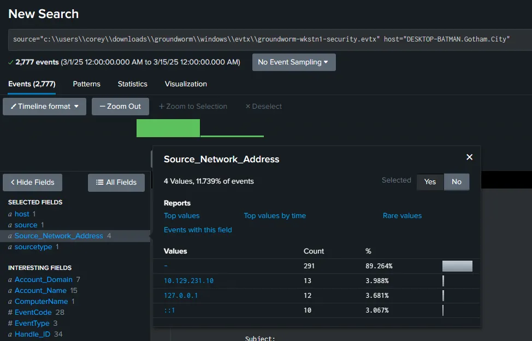Click the 3.681% percentage value
The height and width of the screenshot is (341, 532).
click(x=377, y=296)
